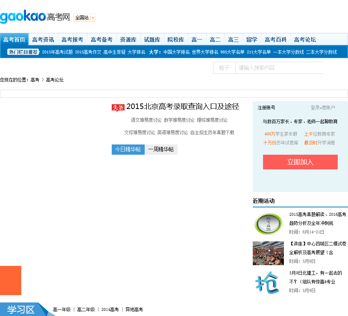Open the 资源库 nav tab
The height and width of the screenshot is (316, 348).
pyautogui.click(x=128, y=39)
